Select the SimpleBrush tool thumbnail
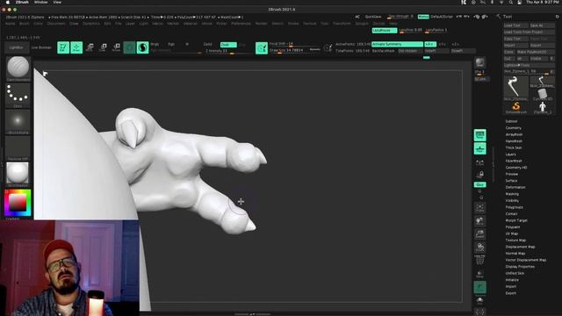 pyautogui.click(x=515, y=107)
